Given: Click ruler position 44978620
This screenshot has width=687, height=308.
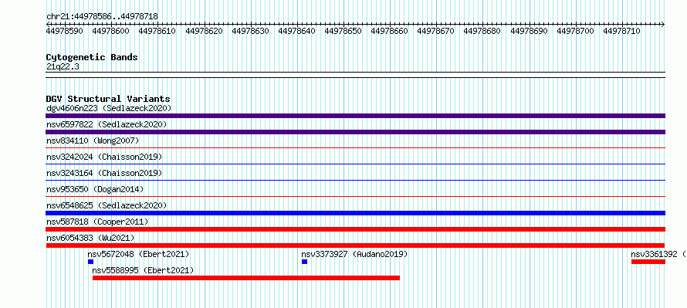Looking at the screenshot, I should (x=204, y=31).
